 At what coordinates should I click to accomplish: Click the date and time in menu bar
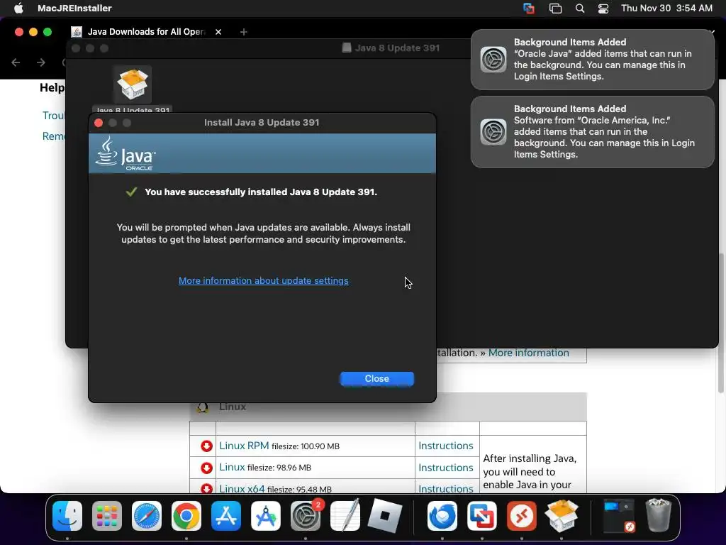(x=666, y=8)
